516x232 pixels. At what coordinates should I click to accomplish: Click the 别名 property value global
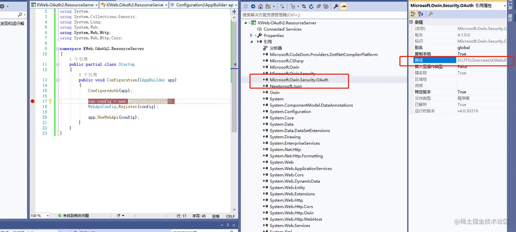coord(464,48)
